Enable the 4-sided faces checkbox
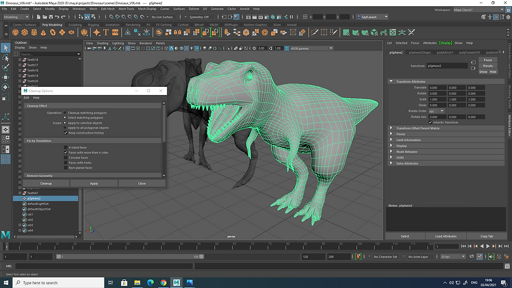Screen dimensions: 512x288 (66, 147)
